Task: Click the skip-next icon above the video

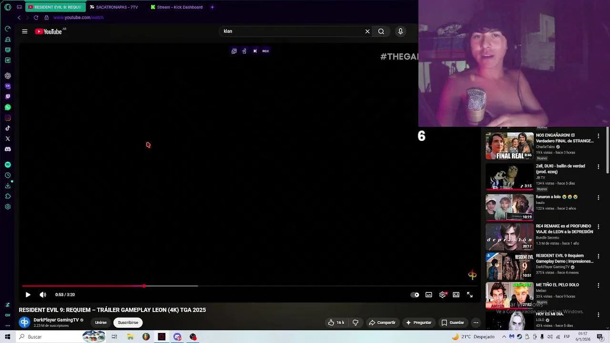Action: pos(255,51)
